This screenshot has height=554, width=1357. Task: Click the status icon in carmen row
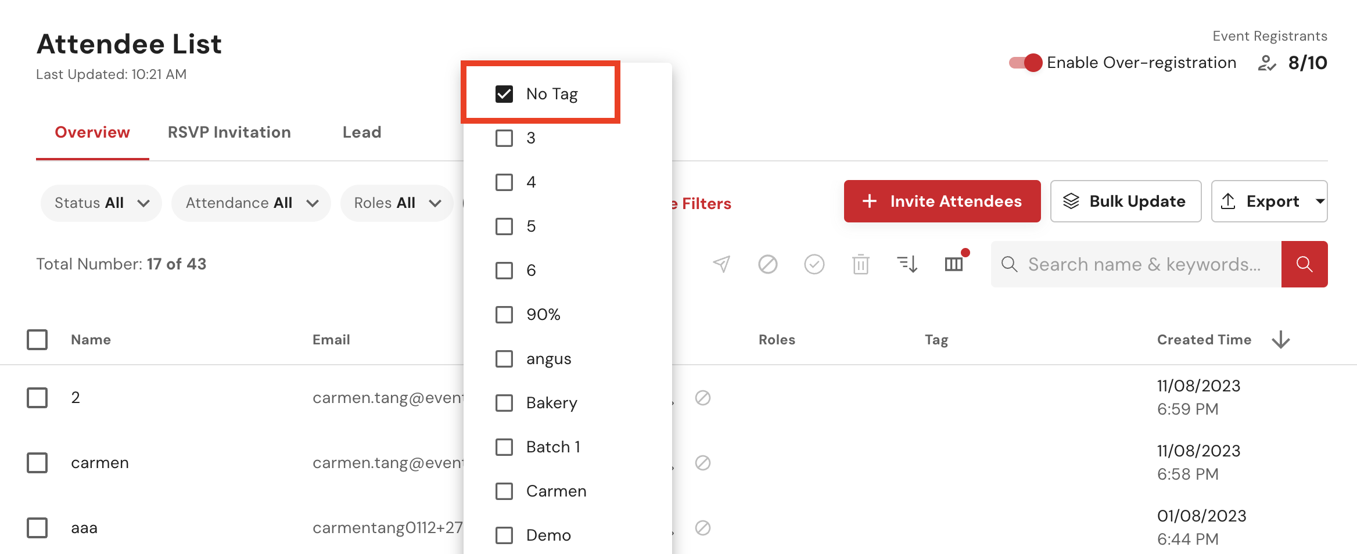(x=703, y=463)
